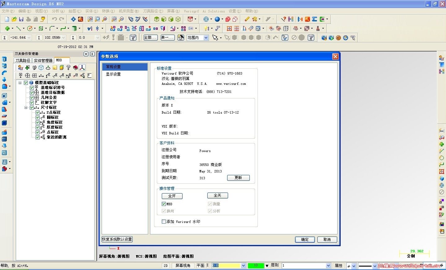Open the 层别 level dropdown
446x270 pixels.
coord(329,266)
